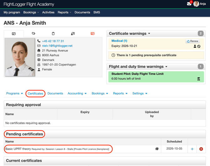Viewport: 210px width, 166px height.
Task: Open FlightLogger Flight Academy home title
Action: coord(29,4)
